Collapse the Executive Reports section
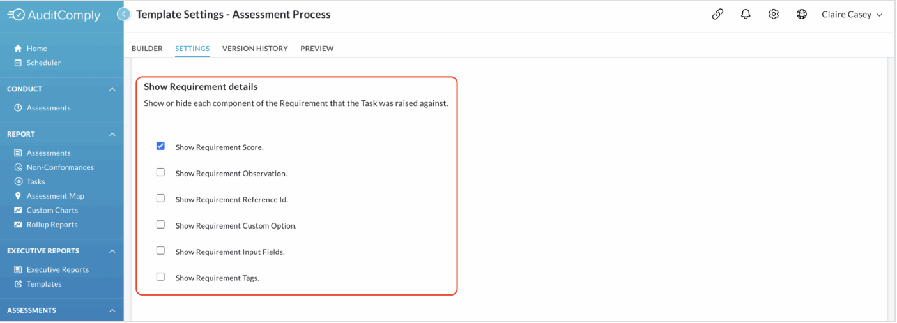Viewport: 897px width, 323px height. pos(112,251)
